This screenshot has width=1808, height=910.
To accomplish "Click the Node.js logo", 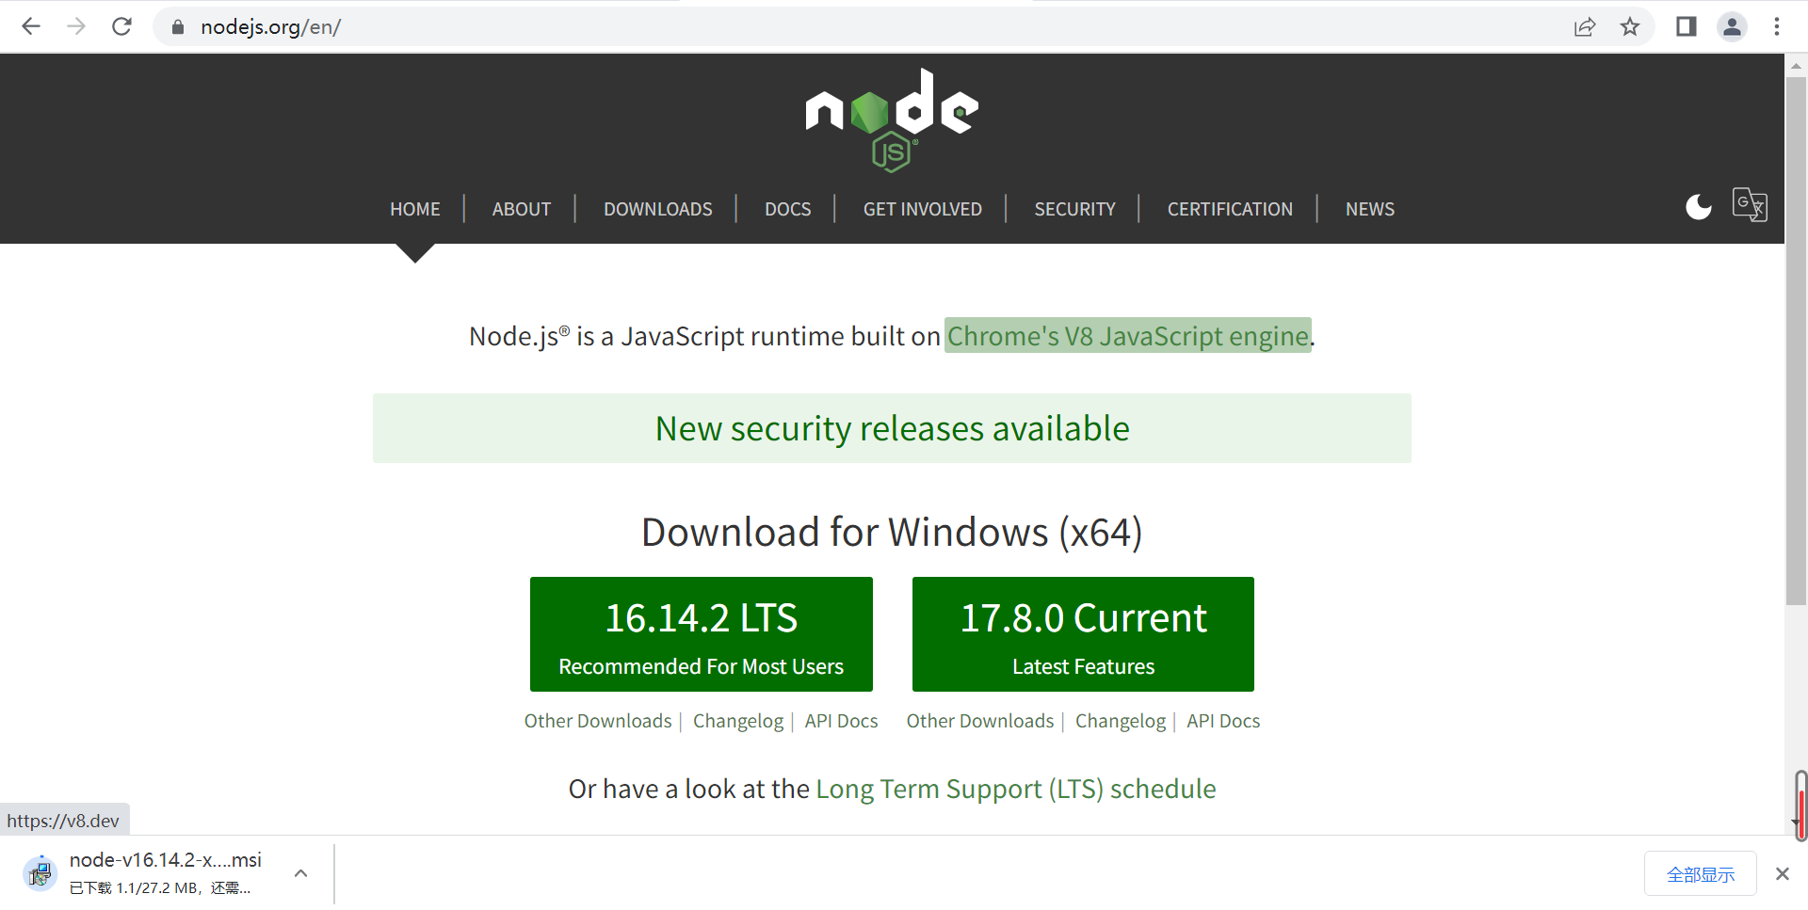I will click(x=892, y=120).
